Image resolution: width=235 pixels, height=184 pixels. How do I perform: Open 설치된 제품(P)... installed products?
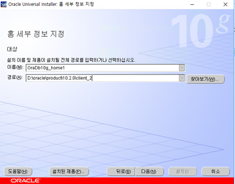[x=69, y=172]
